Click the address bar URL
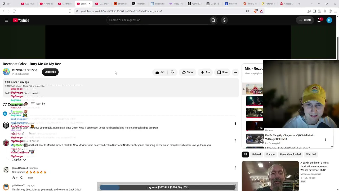This screenshot has width=339, height=191. 121,11
